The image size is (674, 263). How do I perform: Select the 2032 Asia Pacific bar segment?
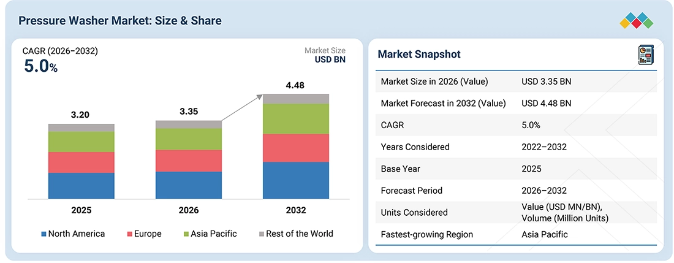click(296, 118)
